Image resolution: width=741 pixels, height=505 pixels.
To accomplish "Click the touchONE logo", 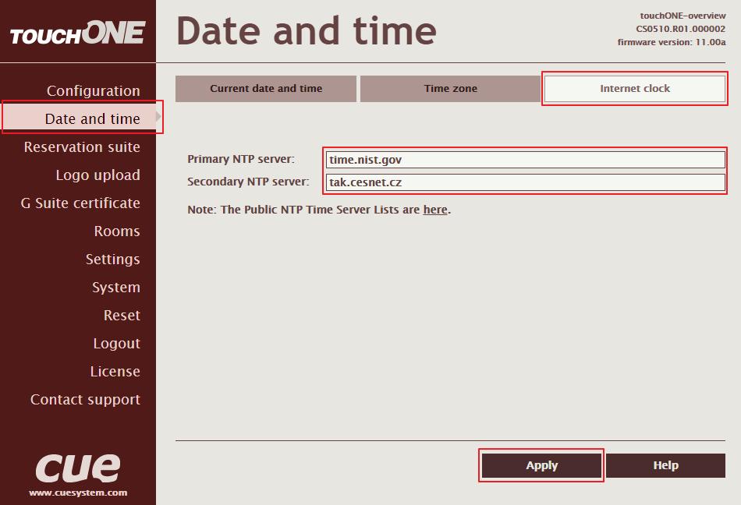I will (x=77, y=32).
